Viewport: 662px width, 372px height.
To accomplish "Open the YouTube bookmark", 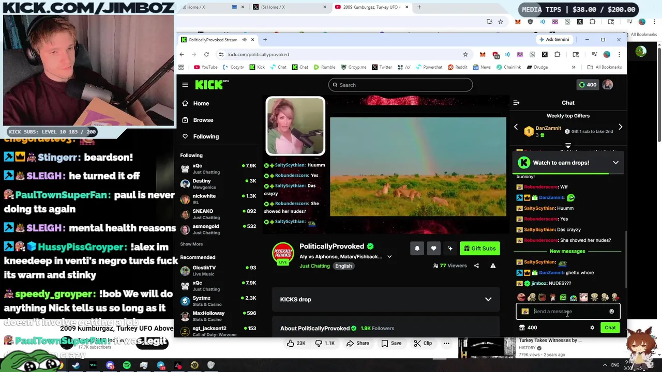I will [x=205, y=67].
